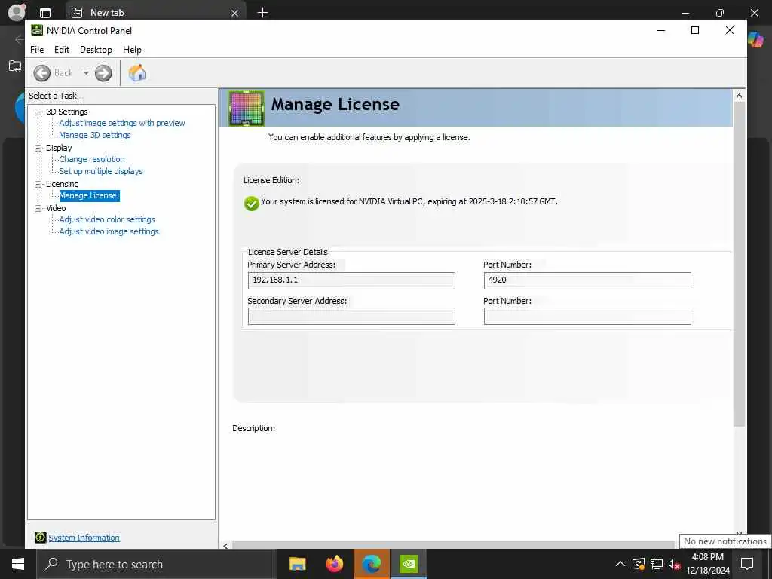Select Adjust image settings with preview
The width and height of the screenshot is (772, 579).
[x=122, y=123]
